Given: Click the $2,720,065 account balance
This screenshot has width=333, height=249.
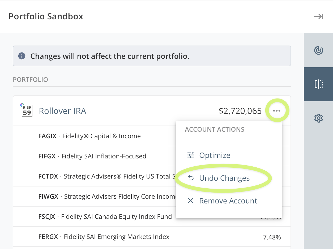Looking at the screenshot, I should [x=240, y=111].
